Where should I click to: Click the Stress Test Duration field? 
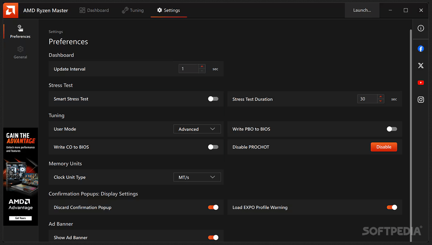coord(367,99)
